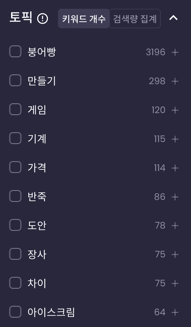
Task: Switch to the 키워드 개수 tab
Action: (84, 19)
